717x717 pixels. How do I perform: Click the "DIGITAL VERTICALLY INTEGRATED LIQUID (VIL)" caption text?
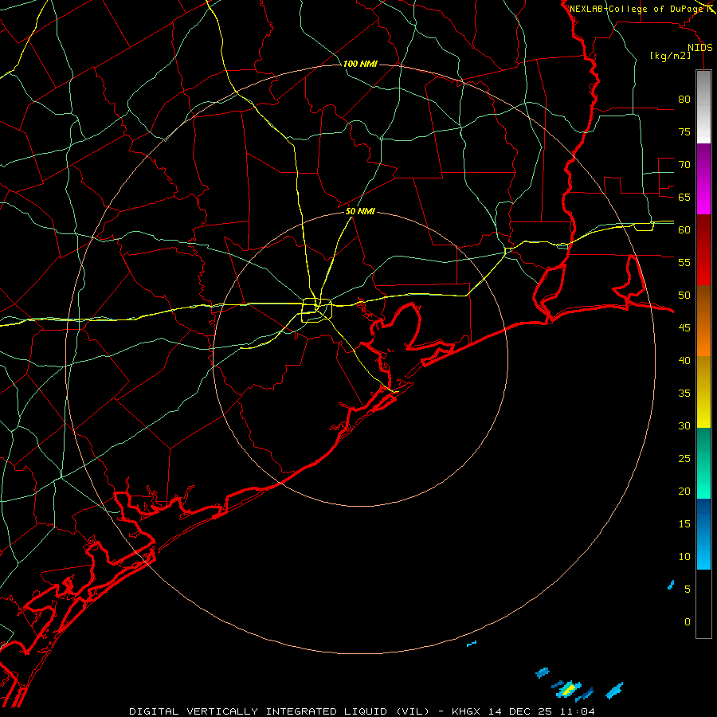(280, 711)
